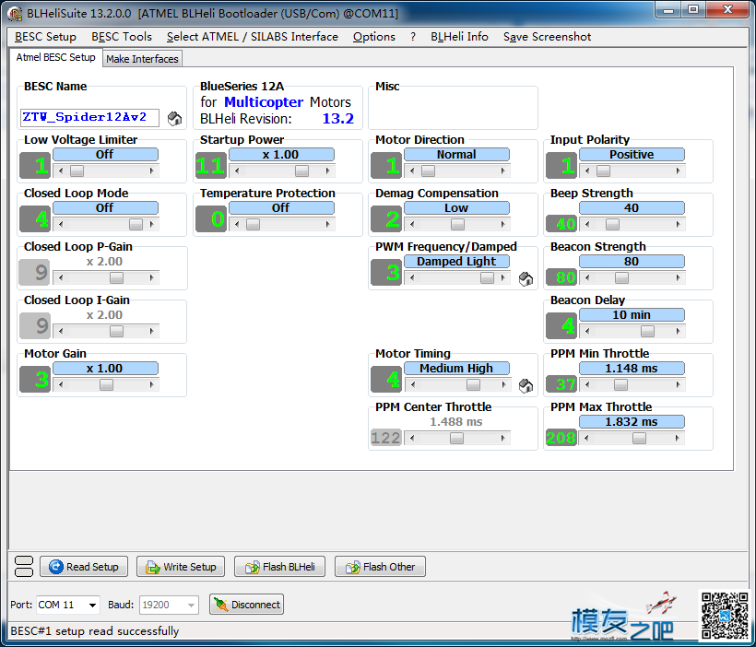Click the PPM Max Throttle slider thumb
This screenshot has width=756, height=647.
coord(639,438)
